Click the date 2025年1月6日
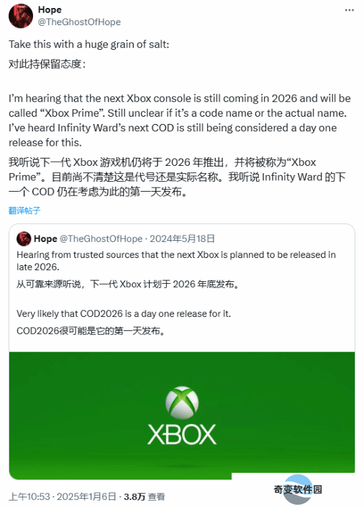This screenshot has width=364, height=506. 86,496
